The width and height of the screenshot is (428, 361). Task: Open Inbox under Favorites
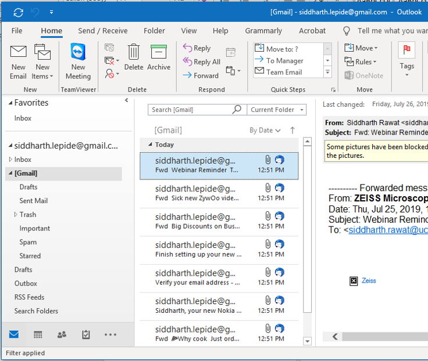point(23,118)
